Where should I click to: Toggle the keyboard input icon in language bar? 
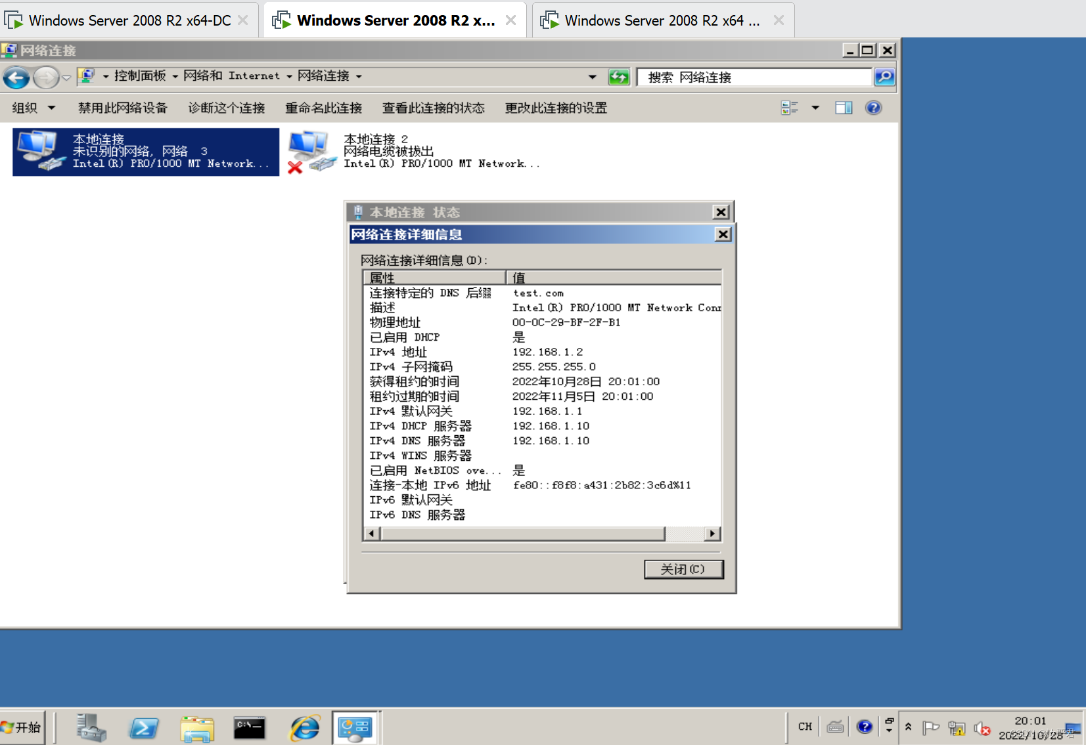[836, 727]
